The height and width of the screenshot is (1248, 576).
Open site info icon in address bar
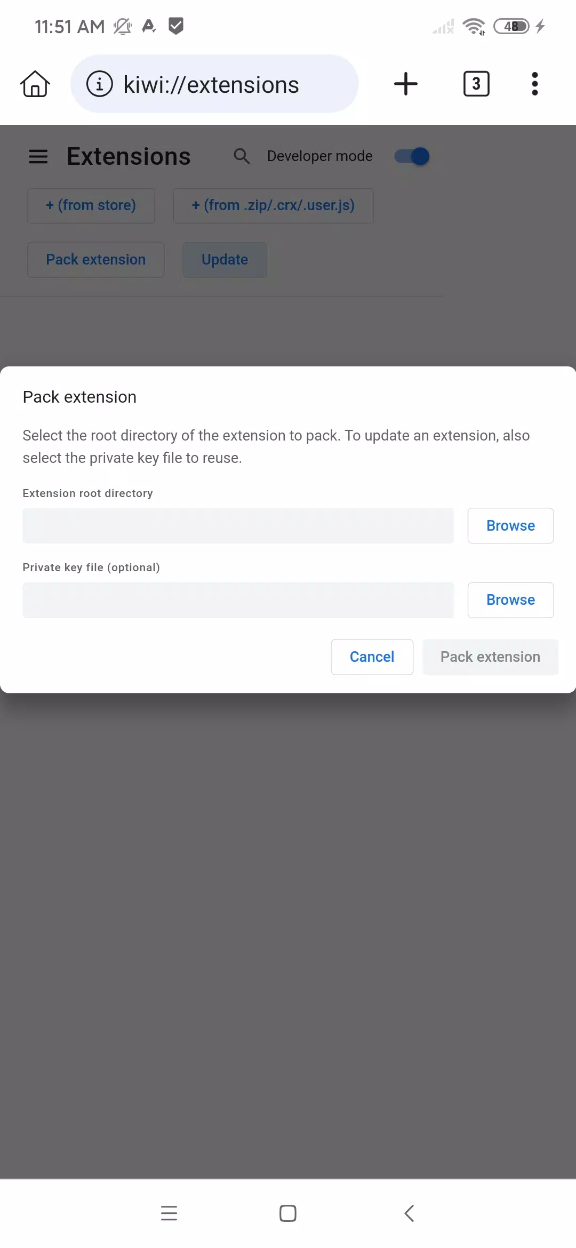pos(100,84)
